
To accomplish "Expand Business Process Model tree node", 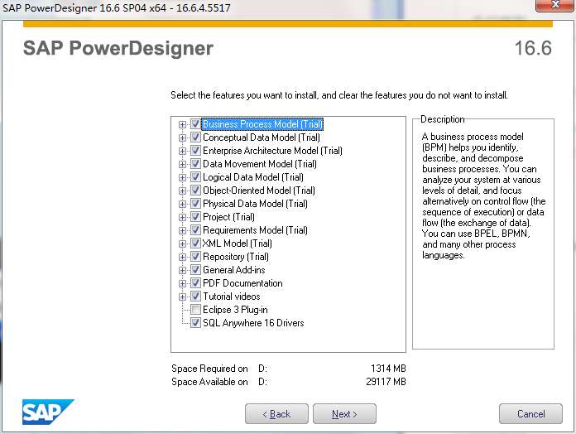I will (182, 124).
